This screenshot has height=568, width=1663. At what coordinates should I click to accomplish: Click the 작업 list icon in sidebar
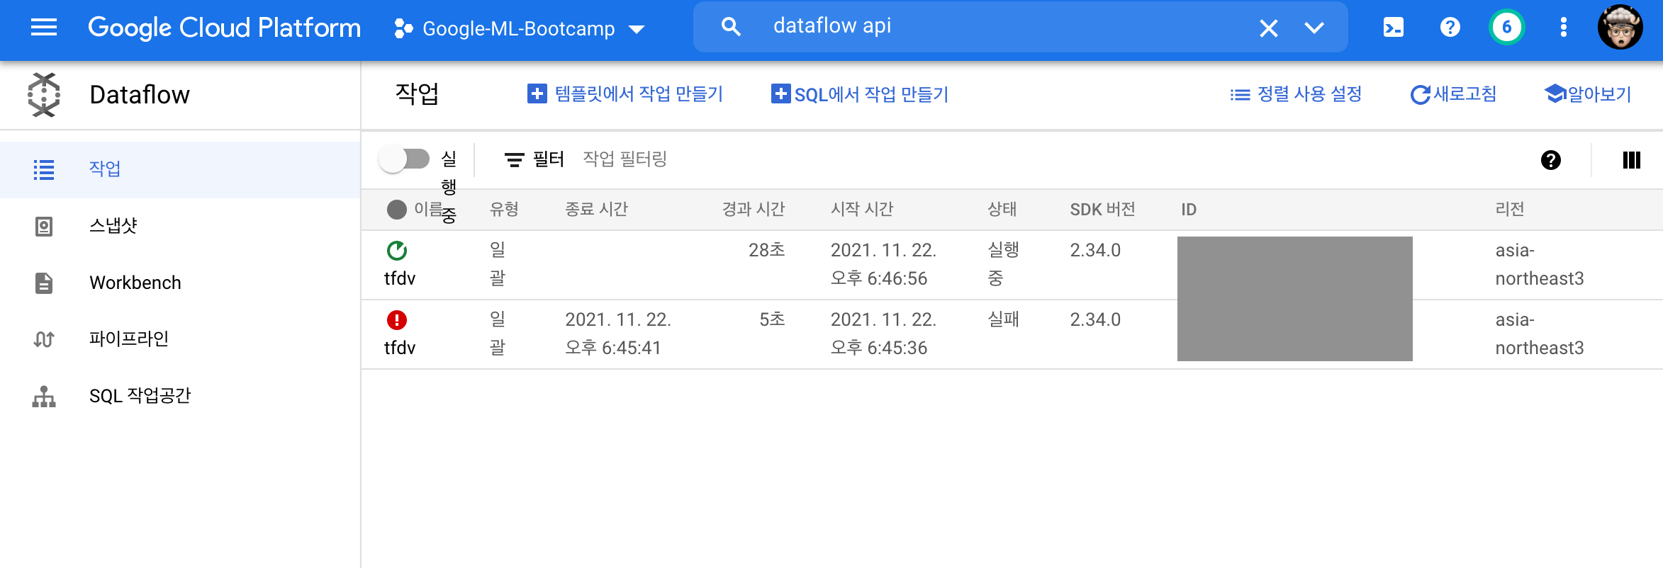click(44, 170)
